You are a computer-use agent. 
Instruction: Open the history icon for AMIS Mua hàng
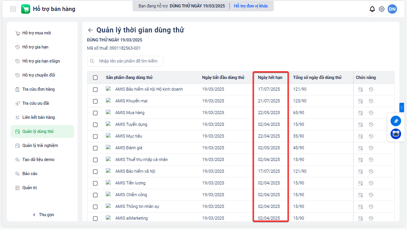click(x=371, y=113)
